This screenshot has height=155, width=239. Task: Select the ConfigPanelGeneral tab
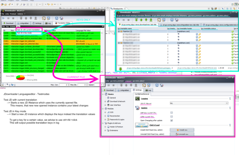coord(142,94)
